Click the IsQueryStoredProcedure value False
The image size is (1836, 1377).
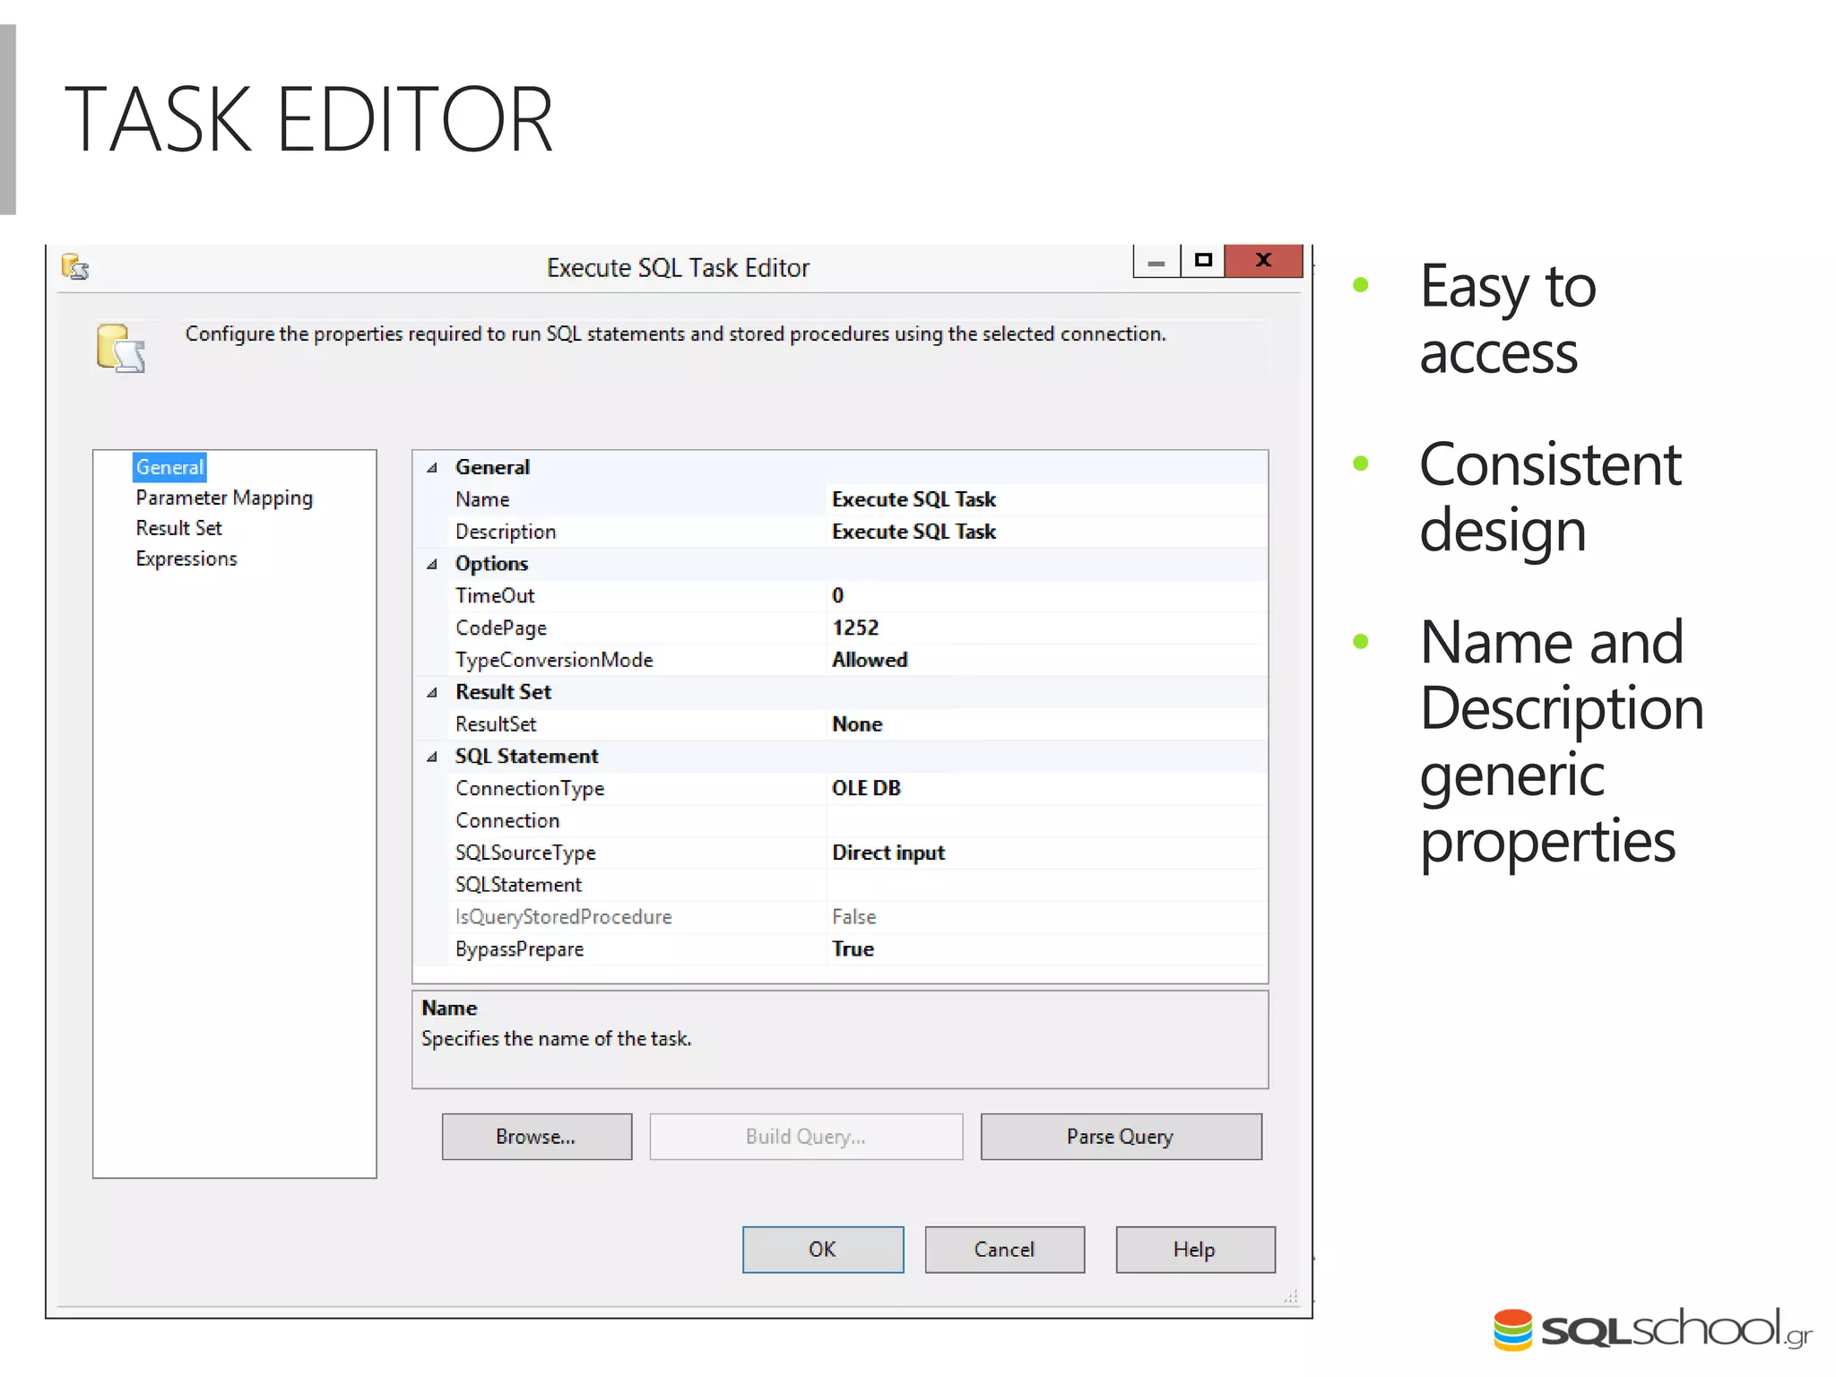(x=1046, y=917)
